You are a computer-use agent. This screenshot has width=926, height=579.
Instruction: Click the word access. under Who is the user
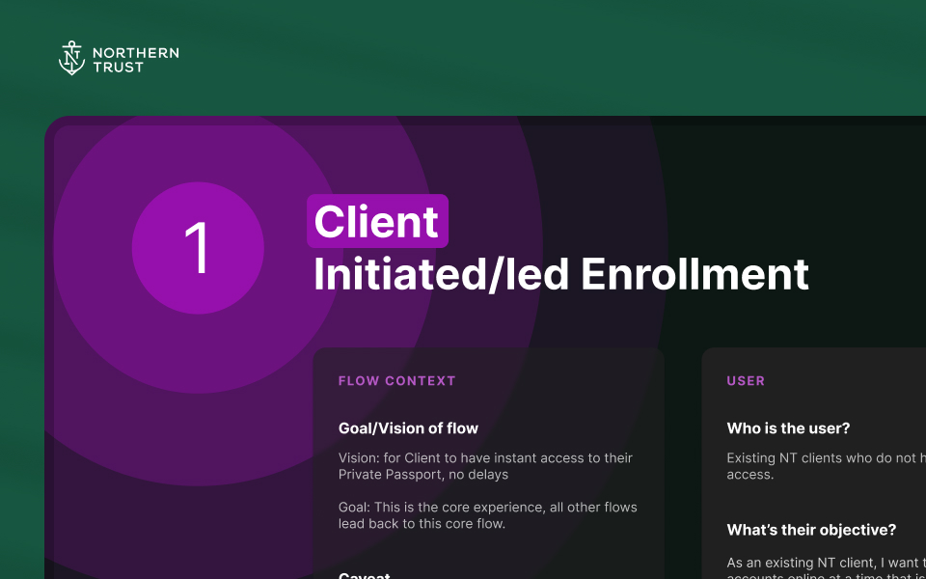pos(749,475)
